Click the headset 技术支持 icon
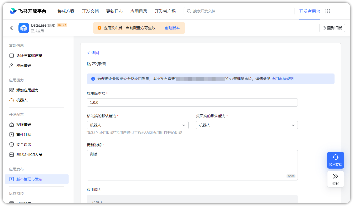Viewport: 353px width, 206px height. [336, 157]
